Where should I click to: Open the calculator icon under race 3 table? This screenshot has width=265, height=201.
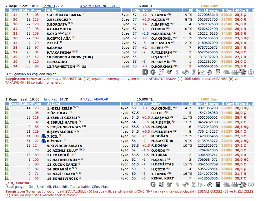coord(218,184)
